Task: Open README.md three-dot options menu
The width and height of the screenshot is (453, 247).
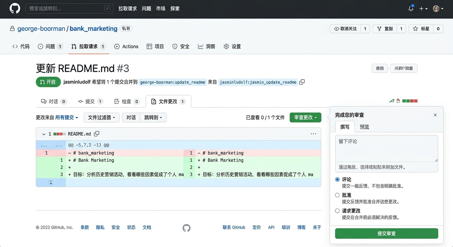Action: click(313, 134)
